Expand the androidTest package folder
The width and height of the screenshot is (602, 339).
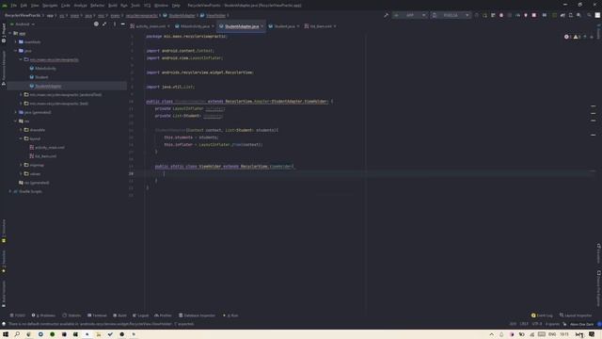click(21, 94)
